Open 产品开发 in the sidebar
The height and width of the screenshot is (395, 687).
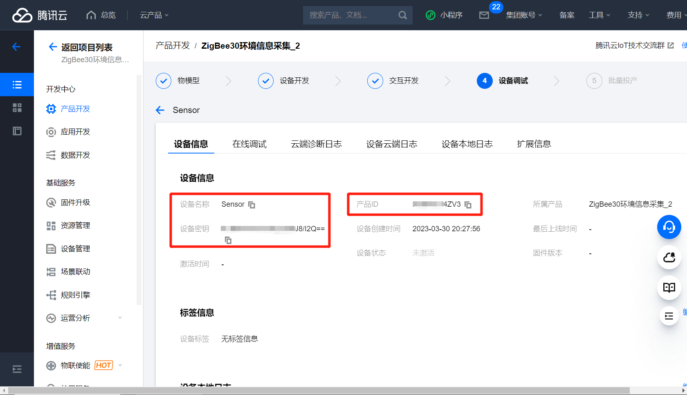75,109
